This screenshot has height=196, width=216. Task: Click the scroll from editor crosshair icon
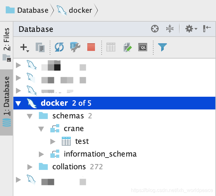click(155, 29)
